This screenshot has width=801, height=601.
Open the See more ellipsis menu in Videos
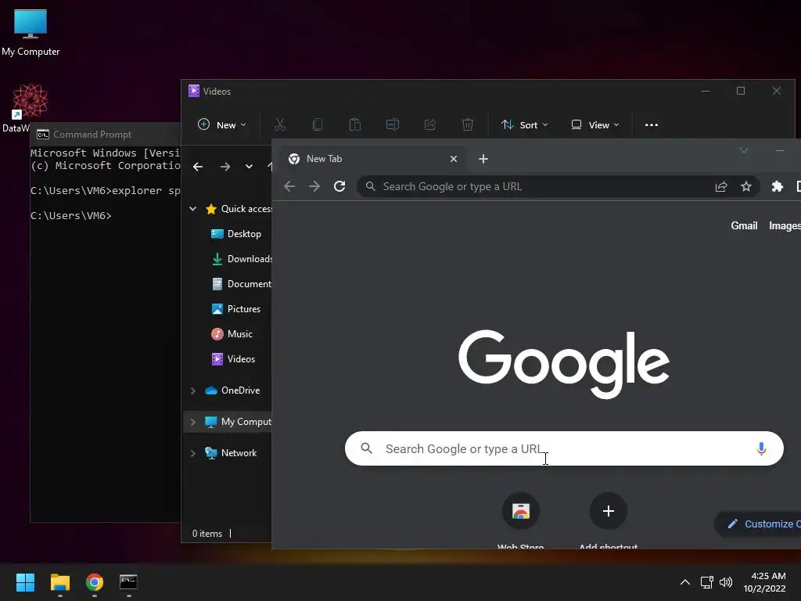(652, 124)
